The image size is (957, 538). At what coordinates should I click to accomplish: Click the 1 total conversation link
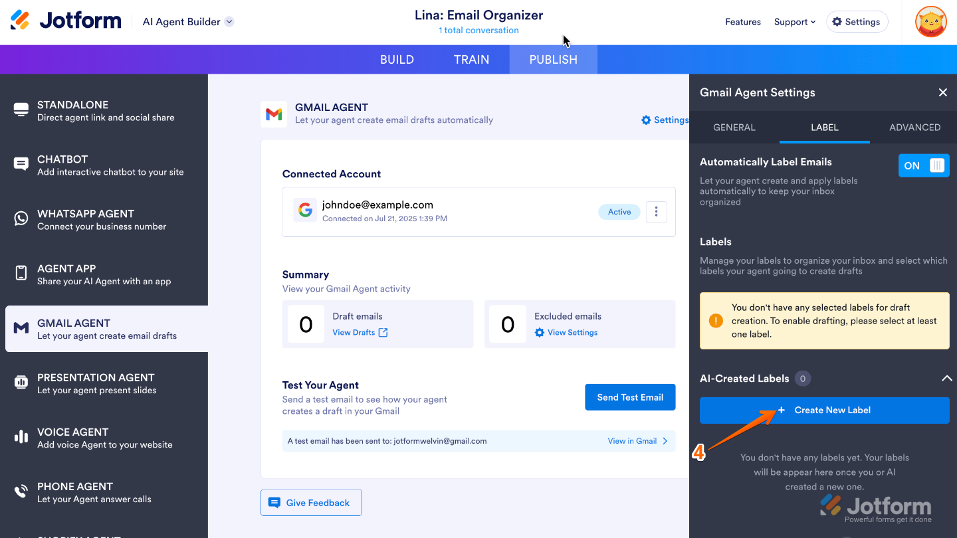coord(478,31)
